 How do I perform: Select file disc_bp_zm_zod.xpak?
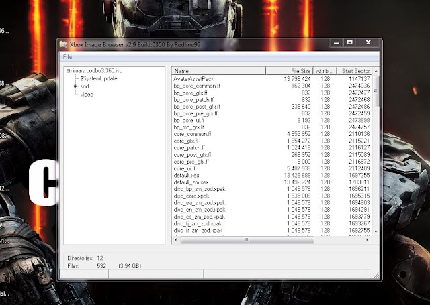(x=200, y=189)
